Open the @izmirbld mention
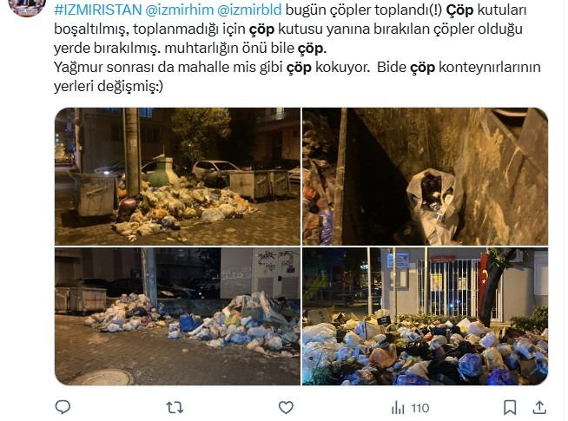 click(249, 10)
